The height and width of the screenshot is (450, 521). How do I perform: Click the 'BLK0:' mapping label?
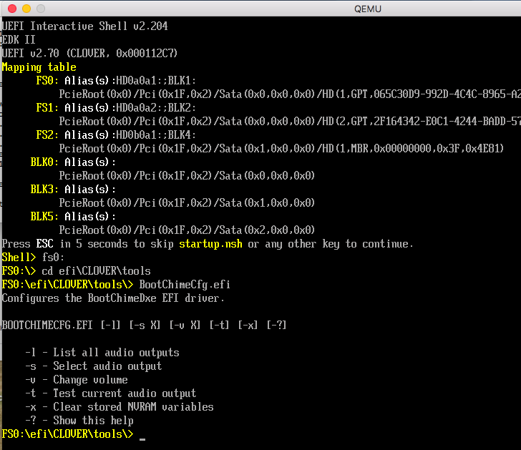pos(44,162)
